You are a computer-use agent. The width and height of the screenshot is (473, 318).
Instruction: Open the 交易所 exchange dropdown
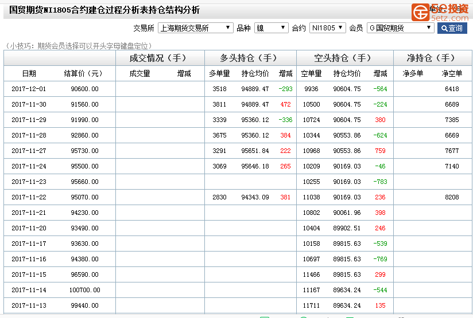point(196,28)
